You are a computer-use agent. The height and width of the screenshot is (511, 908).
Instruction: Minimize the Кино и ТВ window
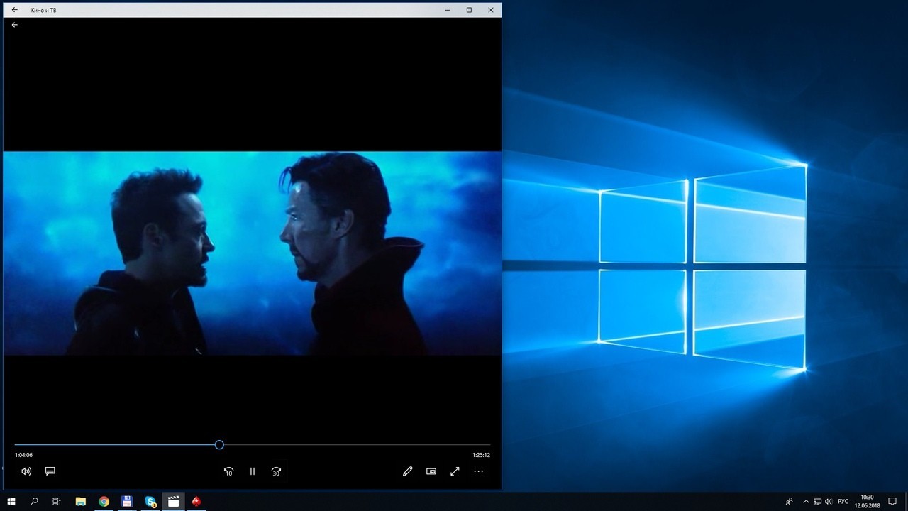coord(448,10)
